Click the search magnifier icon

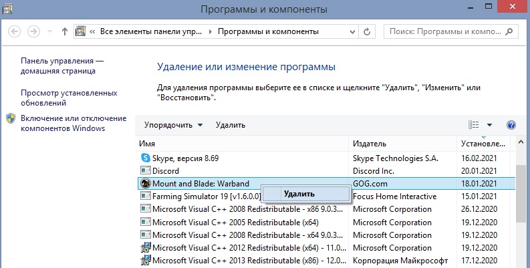[509, 31]
